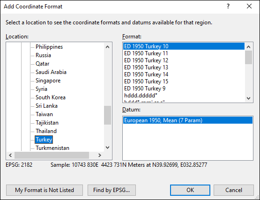
Task: Select South Korea in the Location tree
Action: click(x=51, y=97)
